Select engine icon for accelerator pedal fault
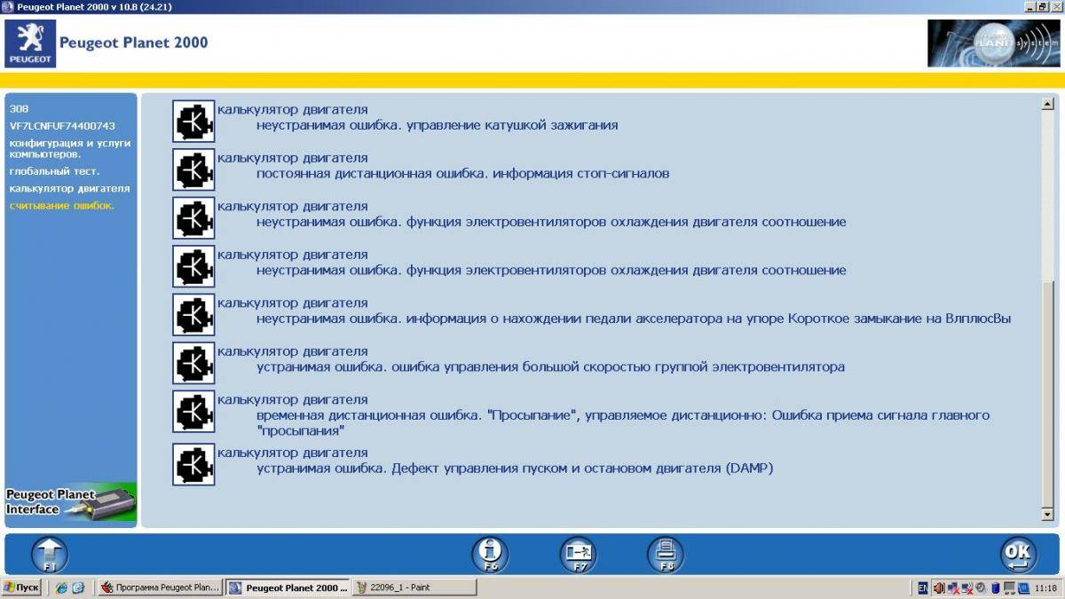The height and width of the screenshot is (599, 1065). pyautogui.click(x=193, y=315)
